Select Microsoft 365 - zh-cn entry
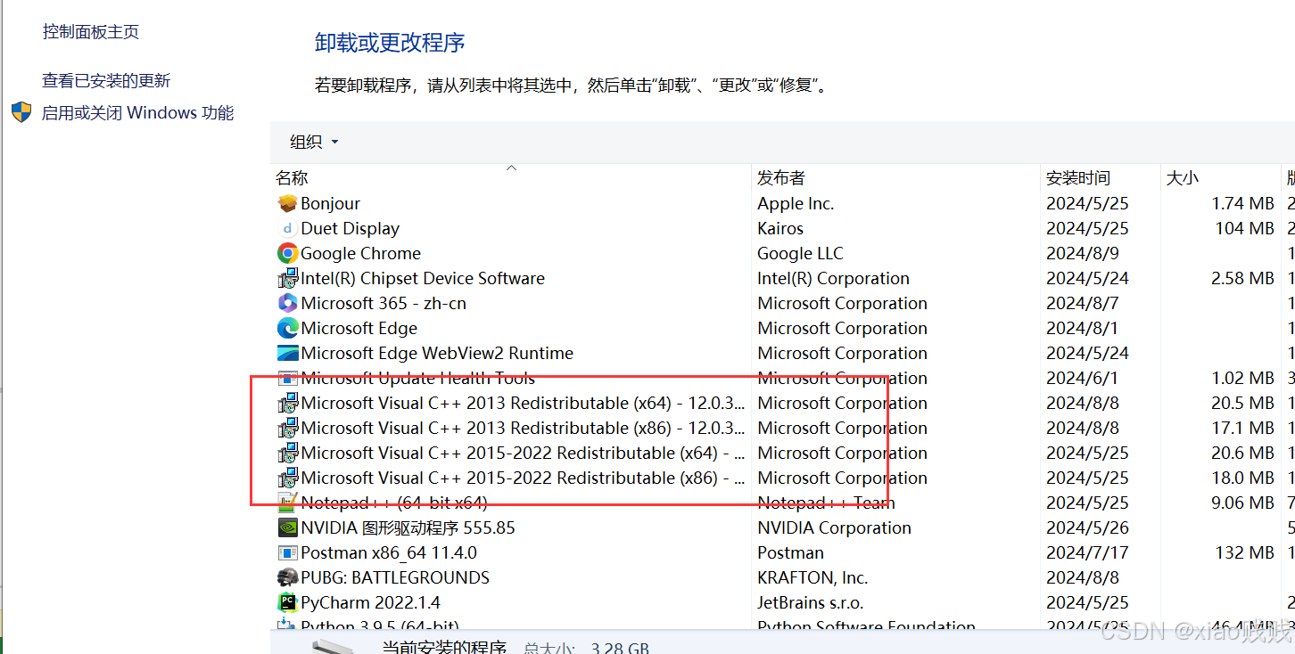1295x654 pixels. pos(384,304)
